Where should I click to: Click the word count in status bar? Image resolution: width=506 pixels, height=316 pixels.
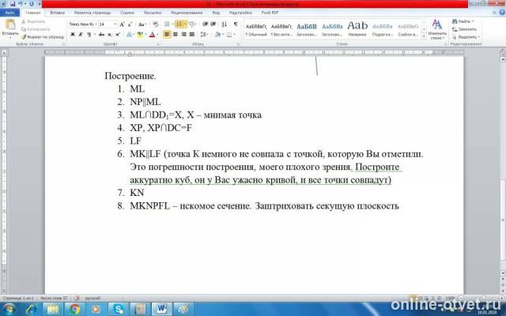click(x=55, y=299)
